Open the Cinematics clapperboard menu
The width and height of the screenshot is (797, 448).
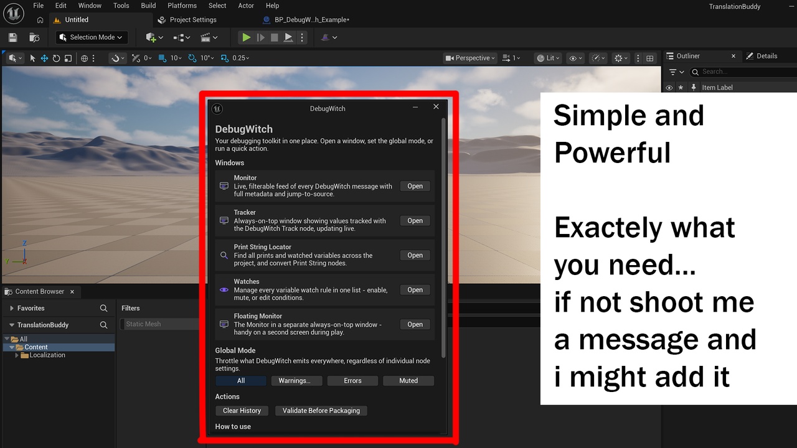click(209, 37)
